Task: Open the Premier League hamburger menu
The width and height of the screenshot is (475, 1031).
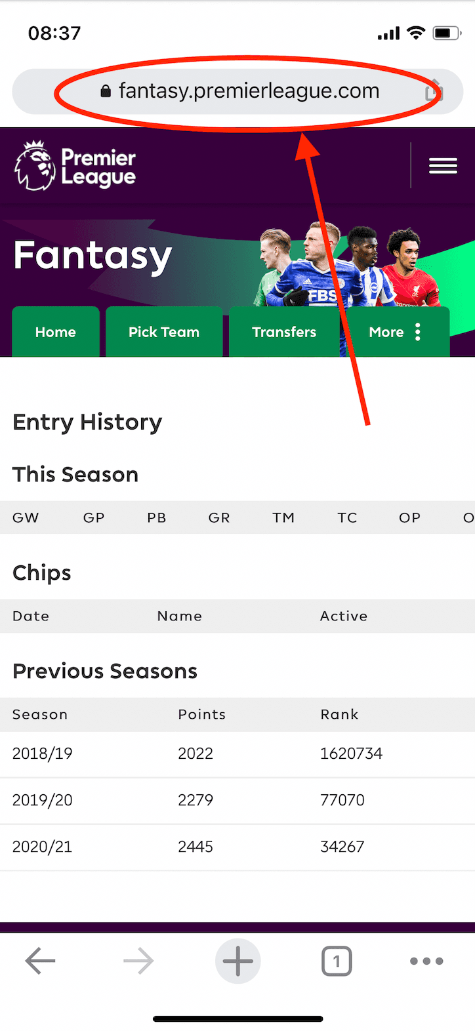Action: point(443,165)
